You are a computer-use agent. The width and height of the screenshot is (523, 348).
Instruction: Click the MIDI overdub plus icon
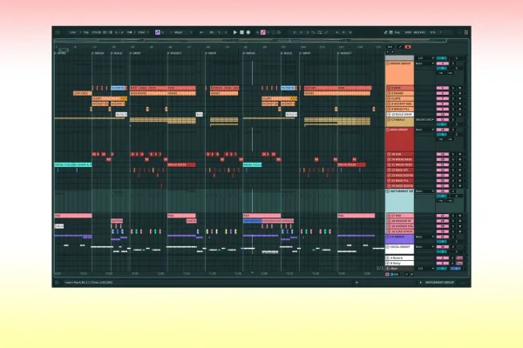point(257,32)
